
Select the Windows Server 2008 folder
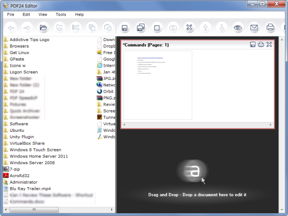pyautogui.click(x=29, y=163)
